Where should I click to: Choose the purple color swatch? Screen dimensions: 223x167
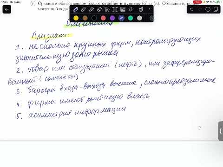click(112, 18)
